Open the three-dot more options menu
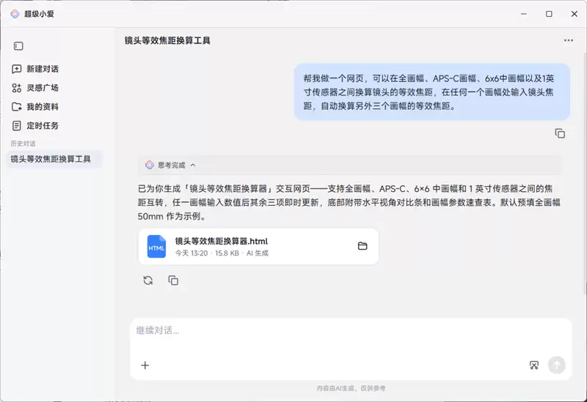Image resolution: width=587 pixels, height=402 pixels. click(568, 40)
